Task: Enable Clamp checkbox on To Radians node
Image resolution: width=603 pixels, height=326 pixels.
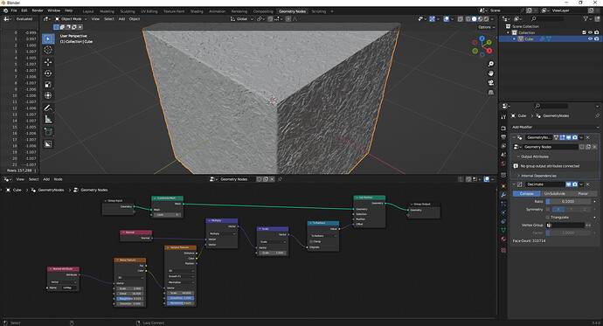Action: (311, 241)
